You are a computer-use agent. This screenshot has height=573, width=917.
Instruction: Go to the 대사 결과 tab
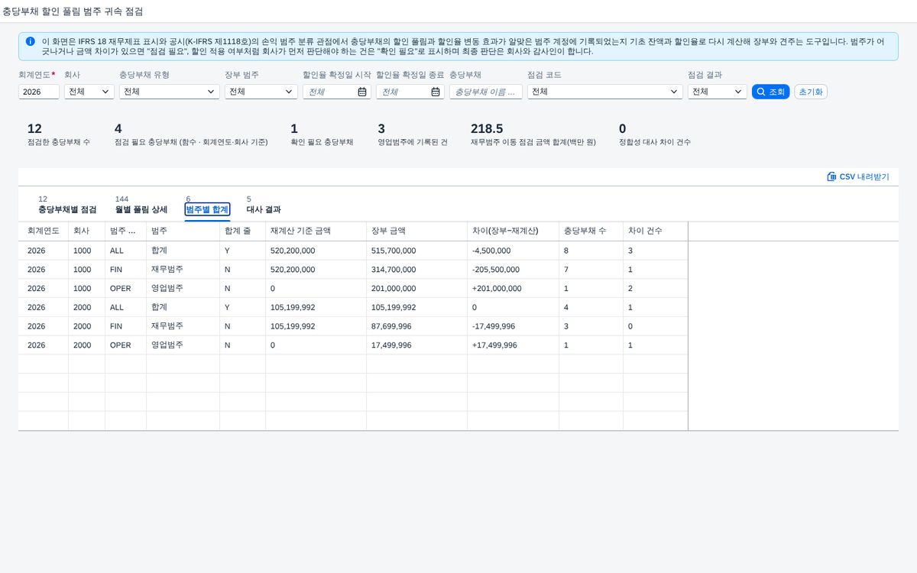point(264,209)
